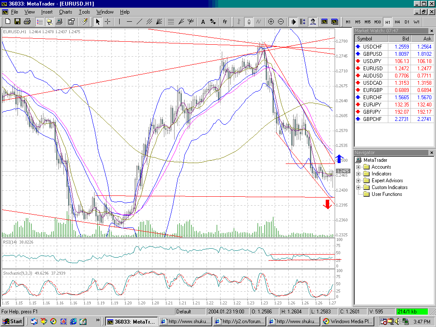Toggle the chart Auto Scroll arrow
The width and height of the screenshot is (436, 327).
(293, 21)
